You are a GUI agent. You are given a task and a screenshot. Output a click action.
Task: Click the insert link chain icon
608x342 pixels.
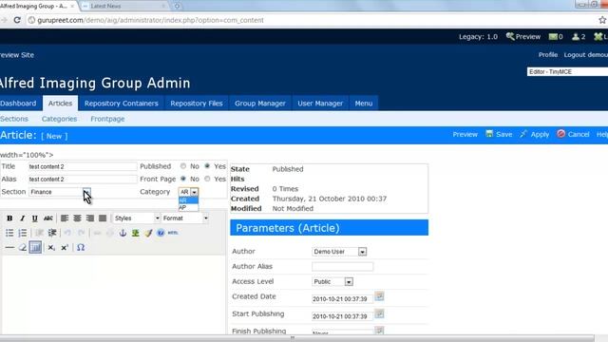coord(97,233)
